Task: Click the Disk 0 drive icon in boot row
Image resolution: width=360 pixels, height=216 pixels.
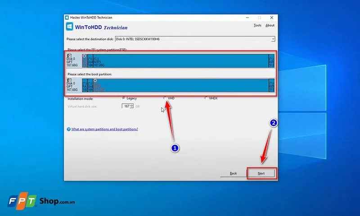Action: [x=69, y=80]
